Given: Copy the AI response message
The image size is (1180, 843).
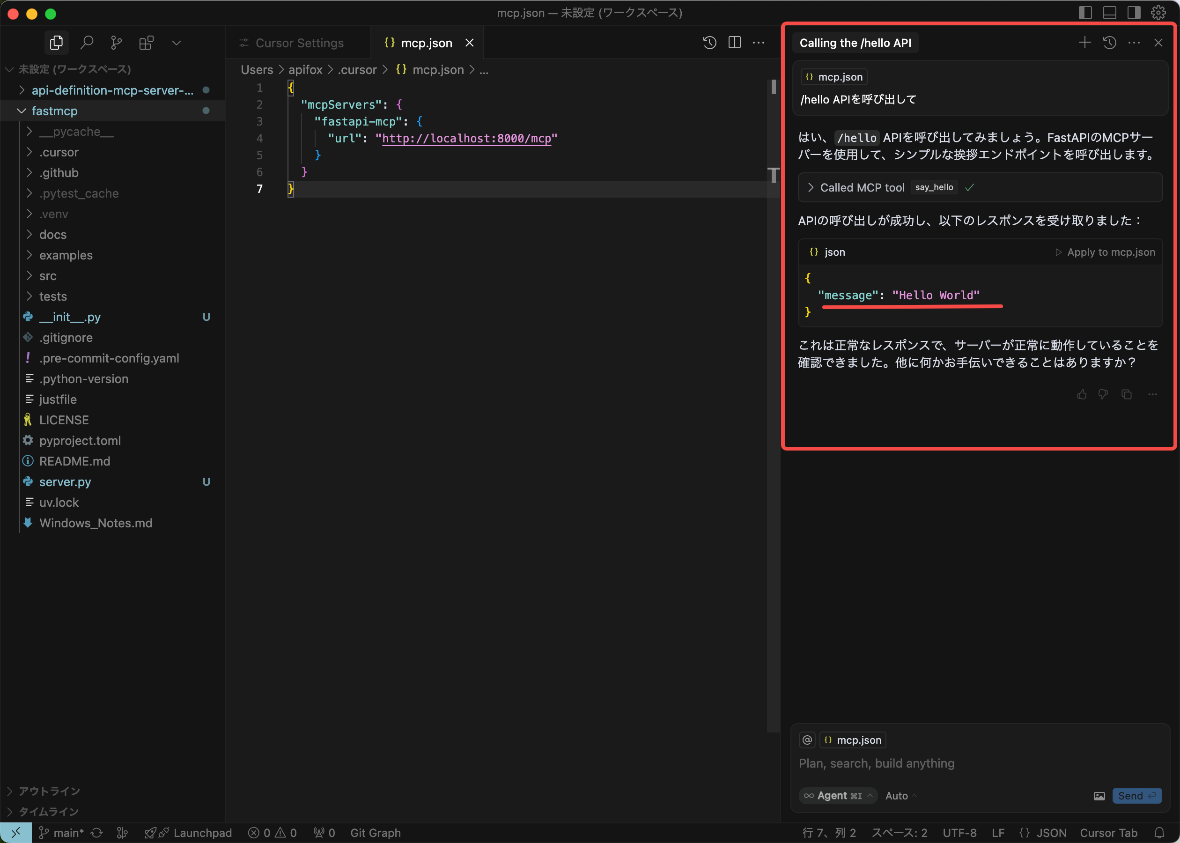Looking at the screenshot, I should point(1127,394).
